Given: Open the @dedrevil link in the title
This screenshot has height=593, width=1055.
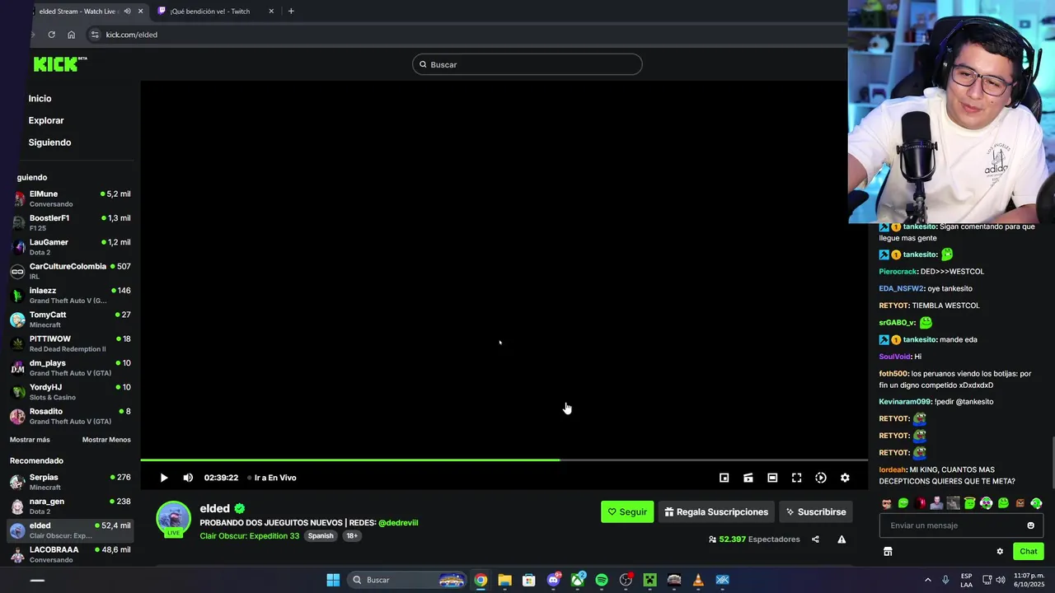Looking at the screenshot, I should [398, 523].
